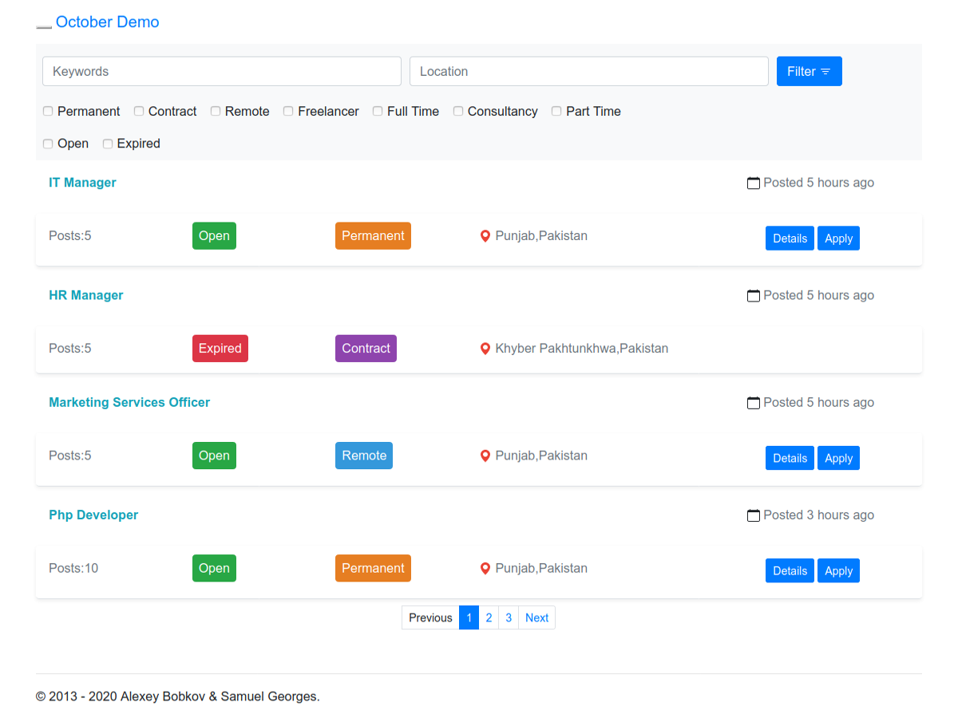This screenshot has width=958, height=718.
Task: Click Khyber Pakhtunkhwa,Pakistan location text
Action: coord(582,349)
